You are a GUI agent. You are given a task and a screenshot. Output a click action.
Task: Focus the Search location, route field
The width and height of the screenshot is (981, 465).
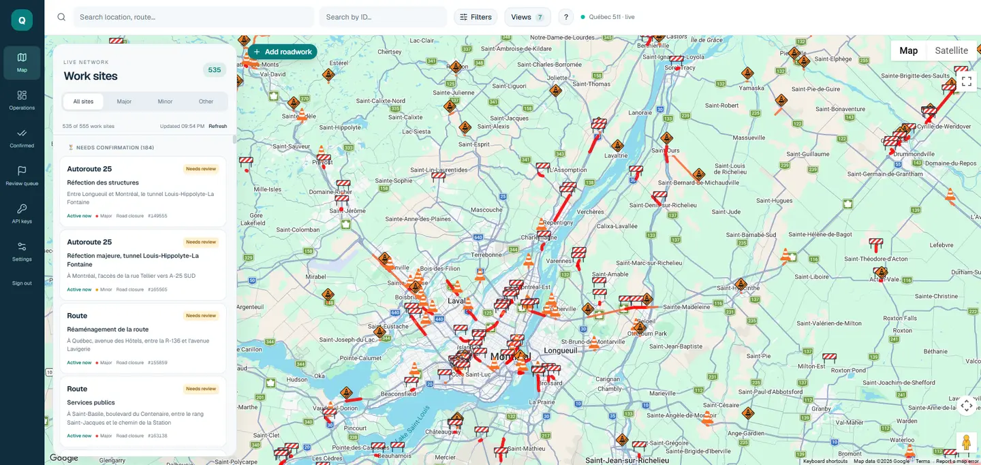point(193,17)
